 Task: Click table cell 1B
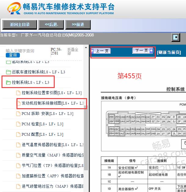coord(109,175)
